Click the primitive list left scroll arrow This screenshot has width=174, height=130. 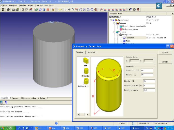pos(78,114)
